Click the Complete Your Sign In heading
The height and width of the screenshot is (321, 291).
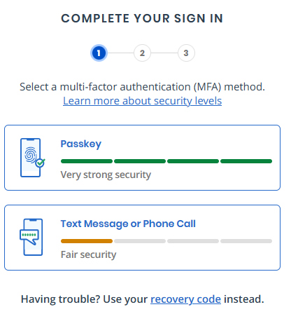point(142,18)
